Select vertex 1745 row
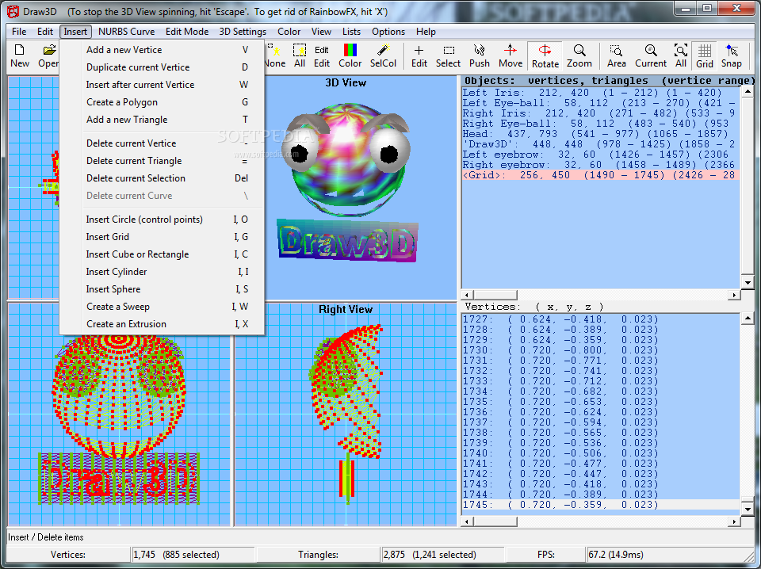 601,505
